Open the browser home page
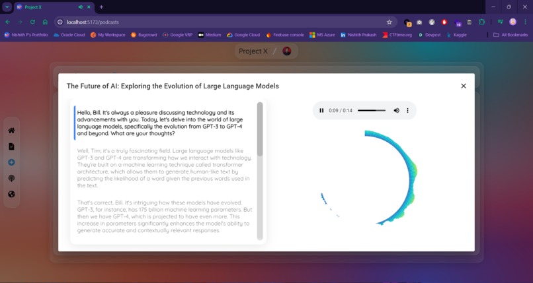 (x=45, y=22)
